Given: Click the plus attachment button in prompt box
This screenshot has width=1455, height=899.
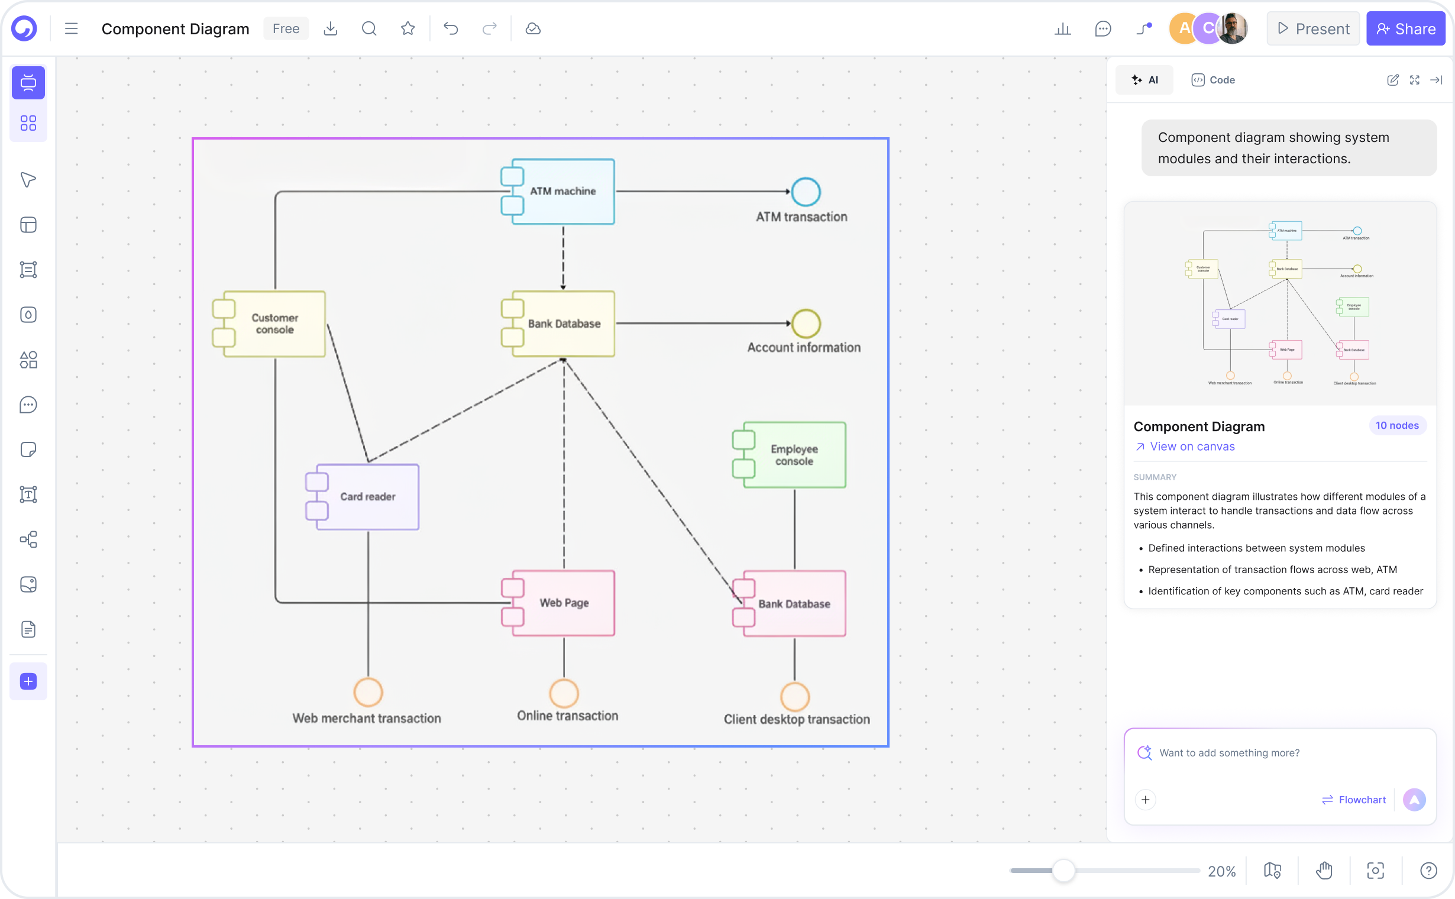Looking at the screenshot, I should click(x=1145, y=800).
